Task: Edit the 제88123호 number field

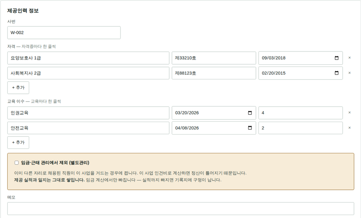Action: [x=214, y=73]
